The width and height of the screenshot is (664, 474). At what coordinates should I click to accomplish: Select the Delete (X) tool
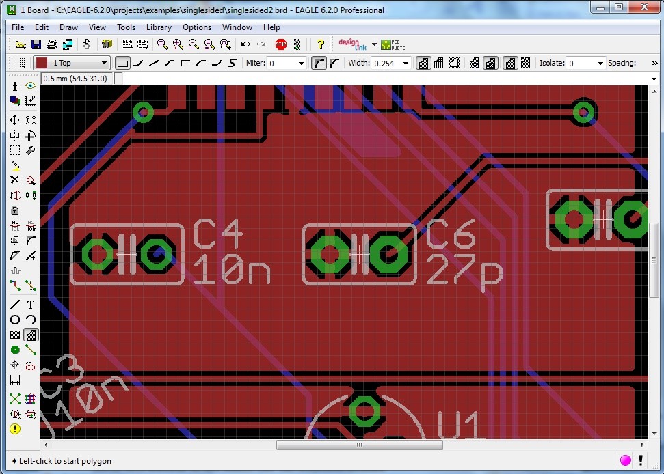tap(15, 180)
